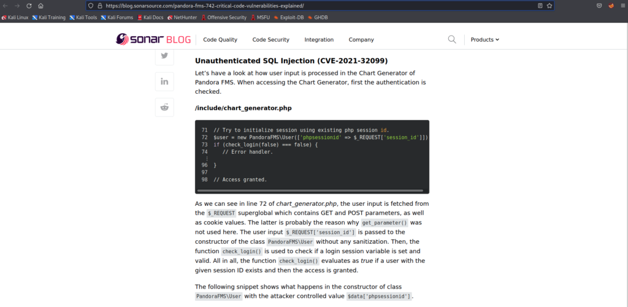Image resolution: width=628 pixels, height=307 pixels.
Task: Click the browser forward arrow
Action: (x=17, y=6)
